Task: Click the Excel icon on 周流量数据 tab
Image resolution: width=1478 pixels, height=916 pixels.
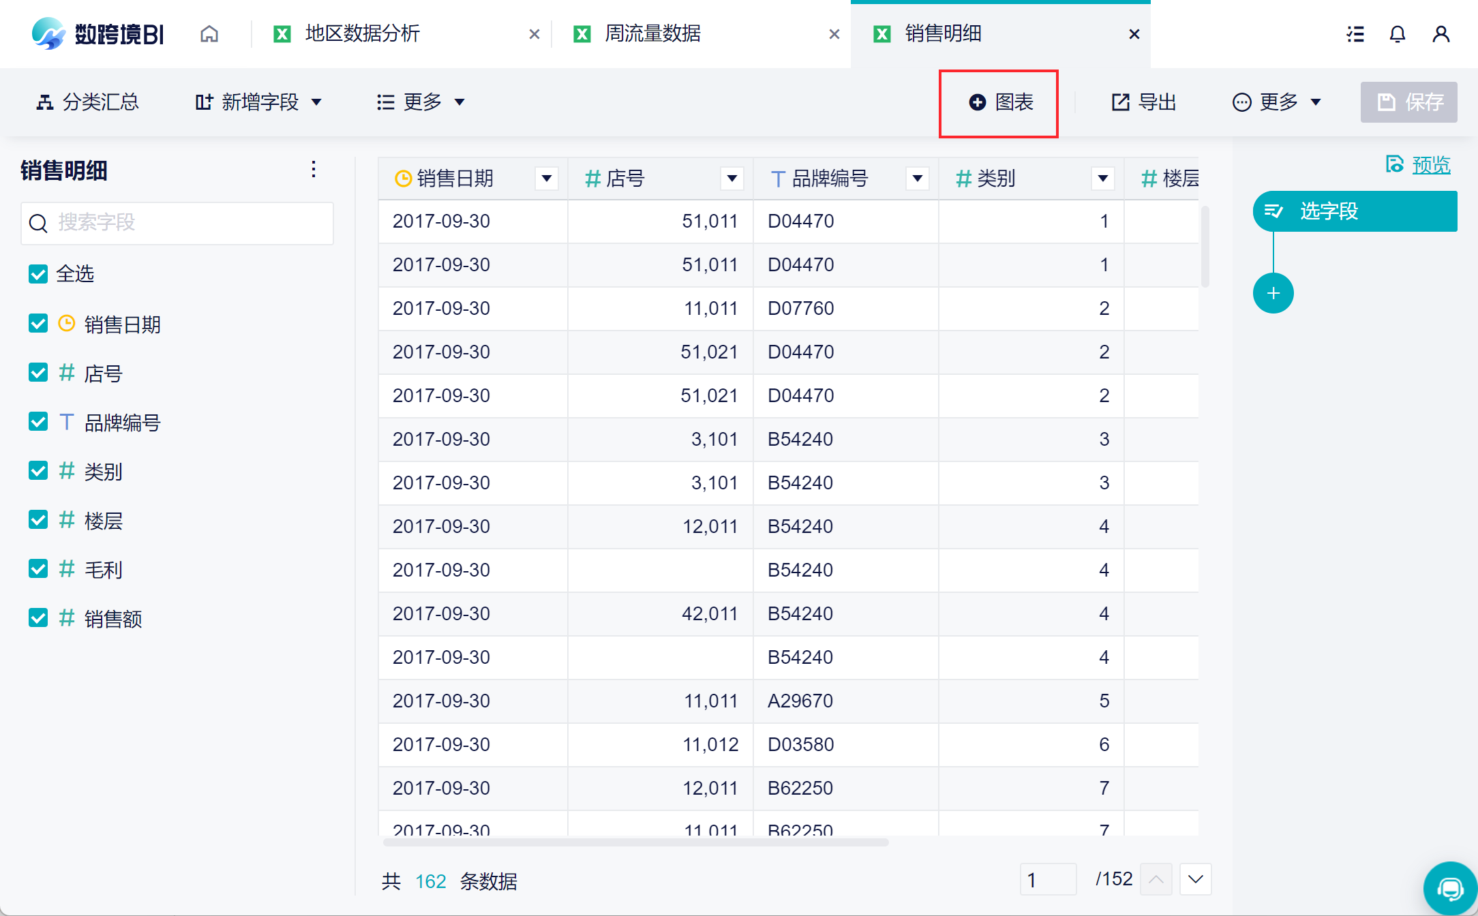Action: (582, 34)
